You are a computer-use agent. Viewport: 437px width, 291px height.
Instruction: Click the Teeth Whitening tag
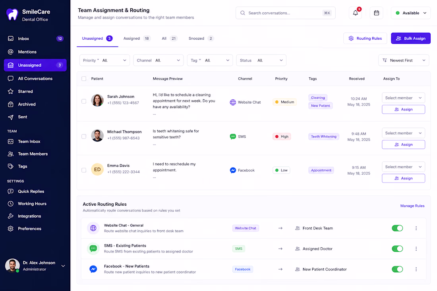pos(323,137)
